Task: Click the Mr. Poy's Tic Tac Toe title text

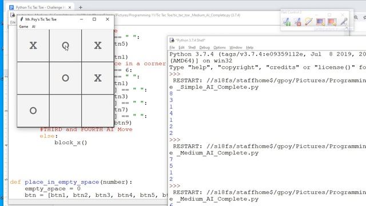Action: click(x=41, y=19)
